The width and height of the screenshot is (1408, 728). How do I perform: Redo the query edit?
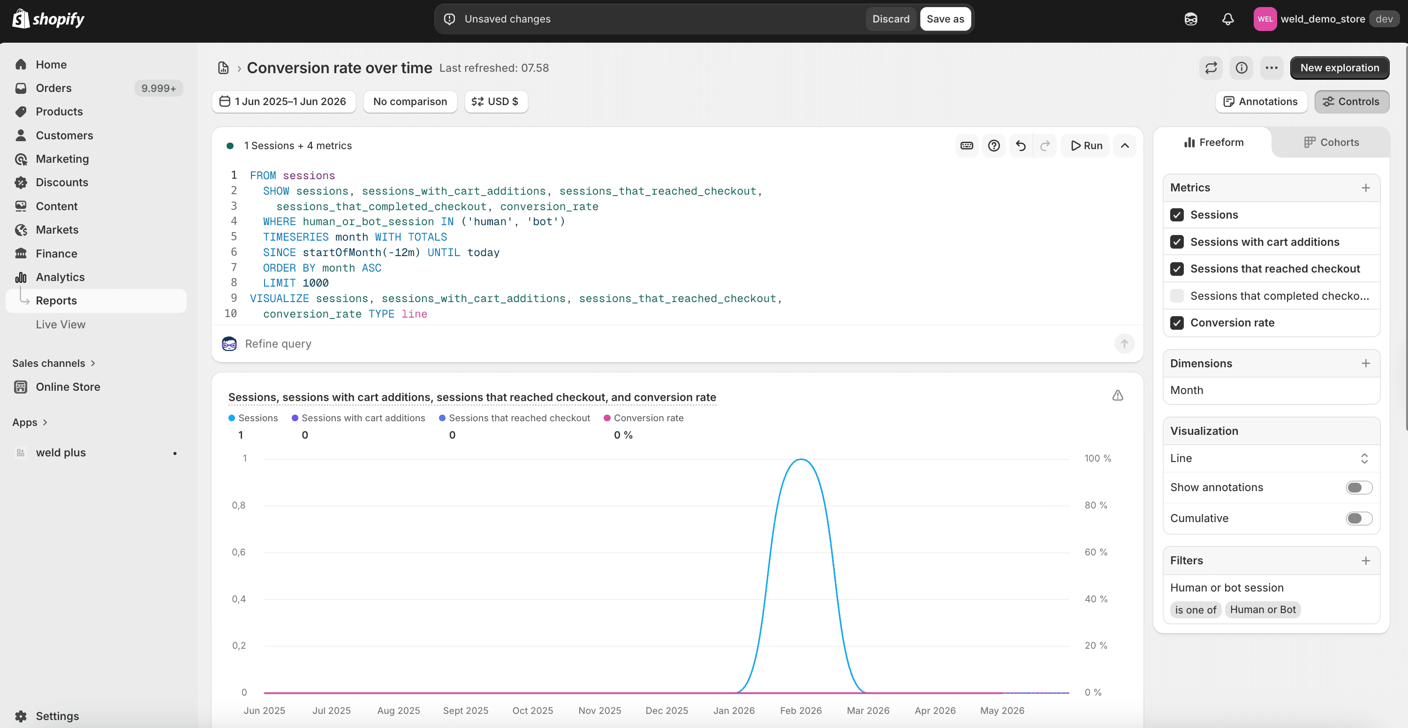(1045, 145)
